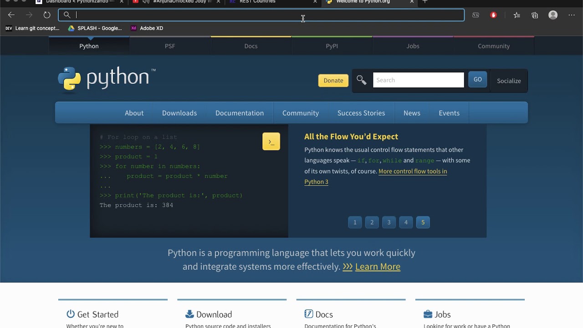Click the Get Started heading text
Viewport: 583px width, 328px height.
click(98, 314)
